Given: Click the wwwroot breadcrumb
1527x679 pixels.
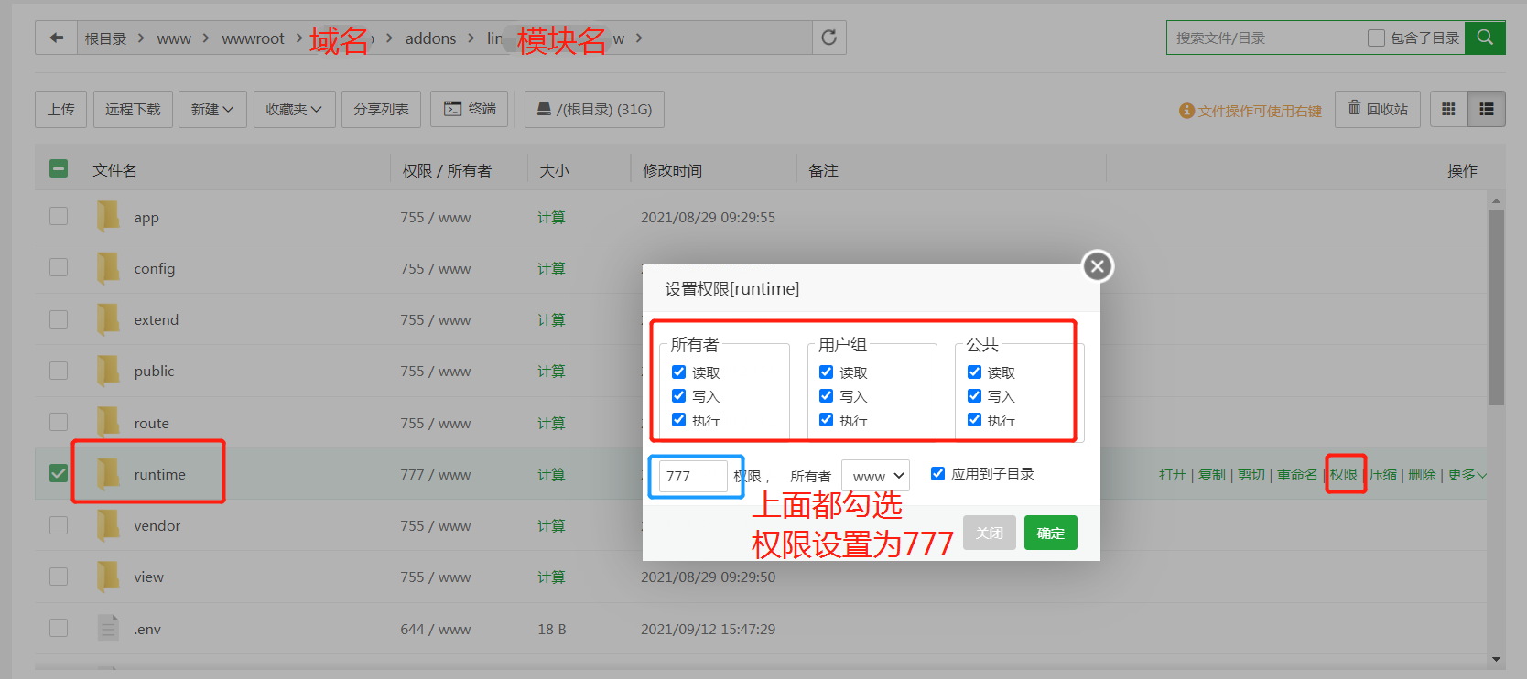Looking at the screenshot, I should 253,38.
